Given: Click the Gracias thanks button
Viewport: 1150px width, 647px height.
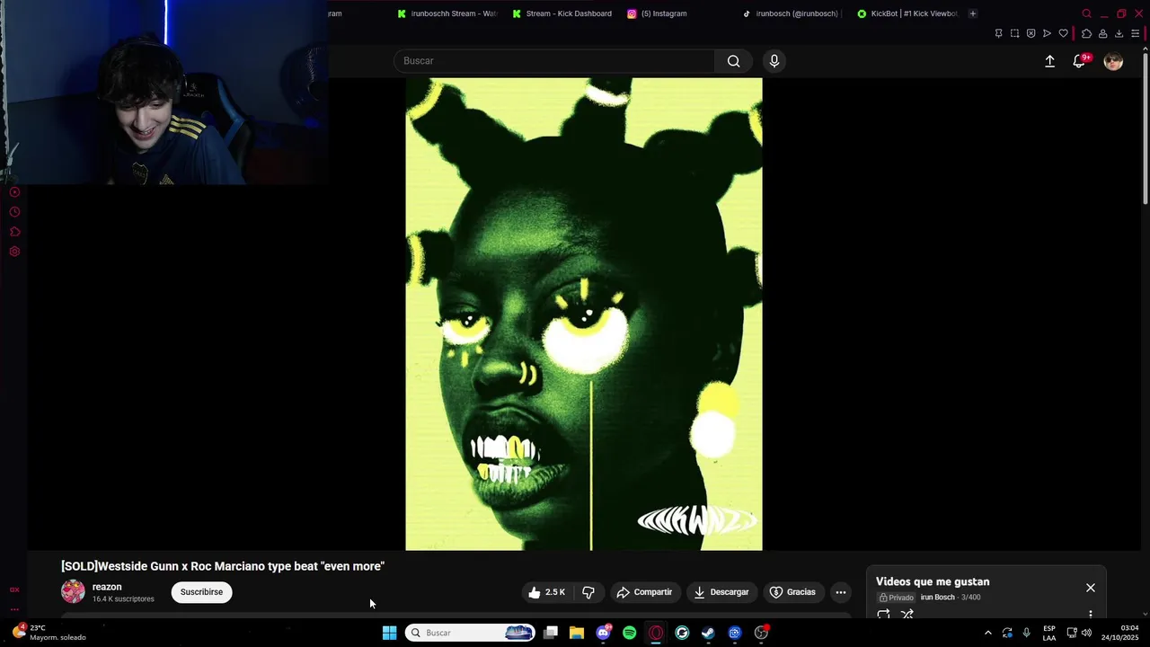Looking at the screenshot, I should tap(793, 592).
